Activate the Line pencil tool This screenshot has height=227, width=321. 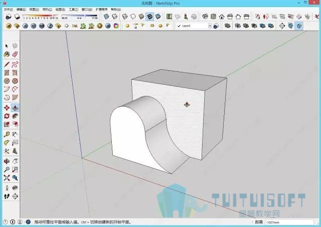[7, 64]
